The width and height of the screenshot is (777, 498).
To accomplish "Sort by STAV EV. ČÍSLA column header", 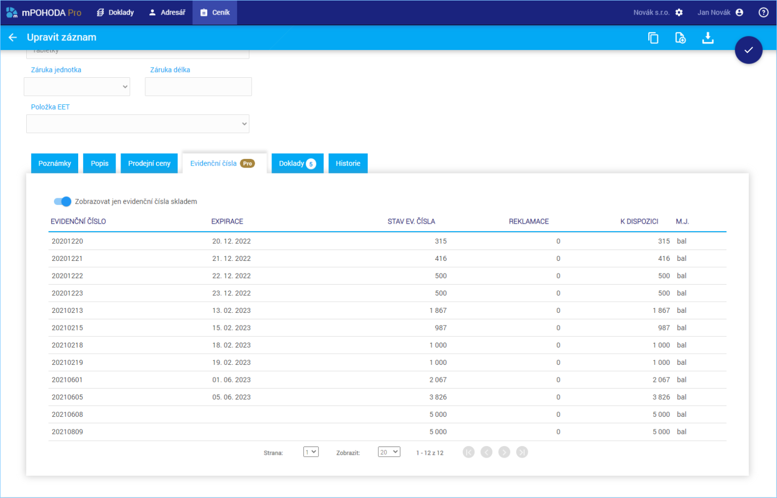I will pyautogui.click(x=411, y=222).
